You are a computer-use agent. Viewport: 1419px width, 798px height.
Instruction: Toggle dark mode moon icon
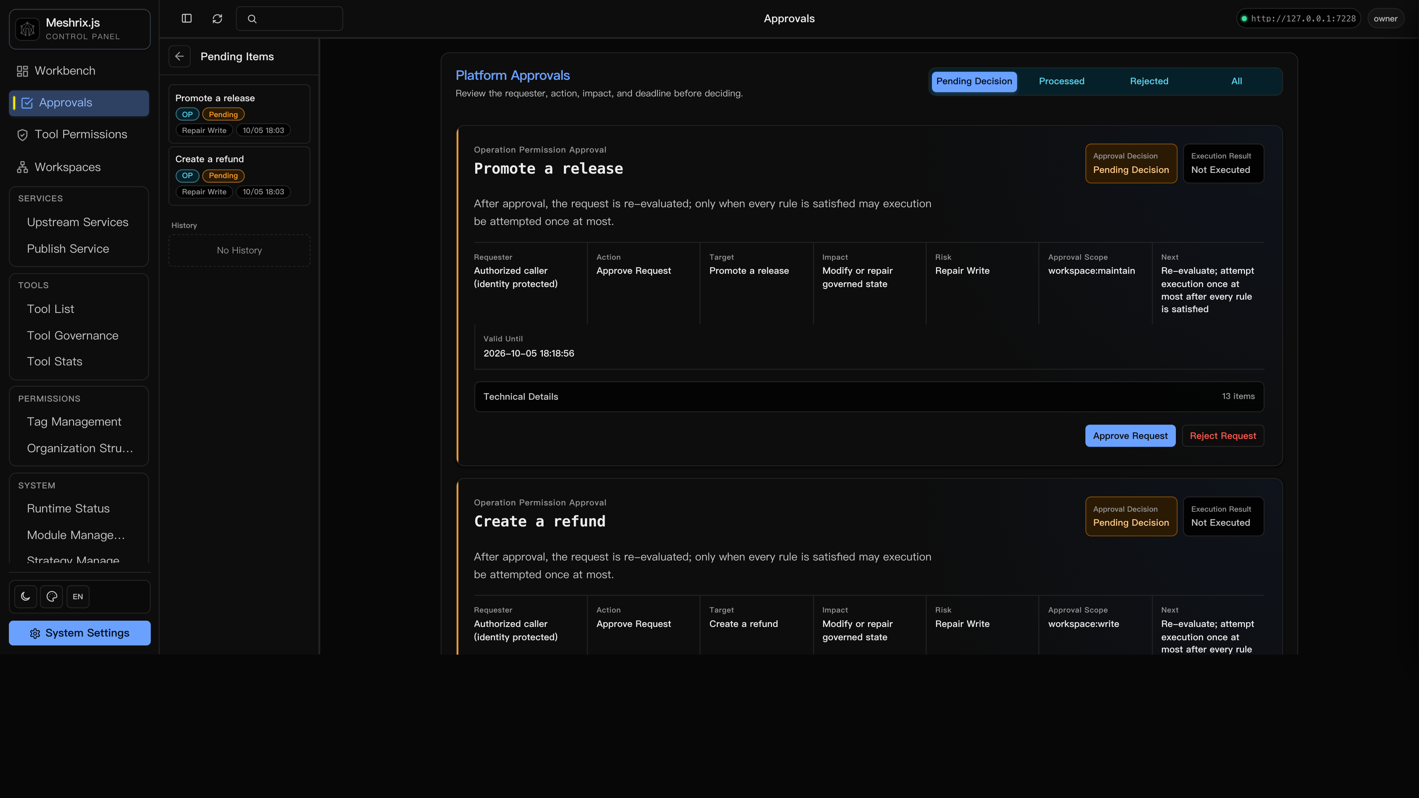[25, 596]
